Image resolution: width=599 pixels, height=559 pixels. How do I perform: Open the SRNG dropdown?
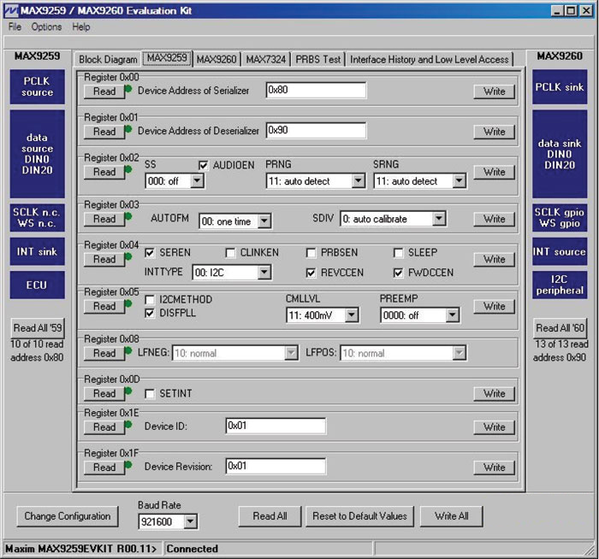tap(459, 181)
